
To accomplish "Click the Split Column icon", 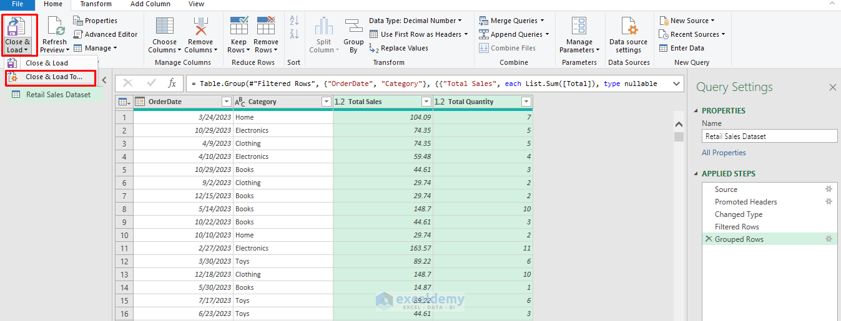I will pos(324,27).
